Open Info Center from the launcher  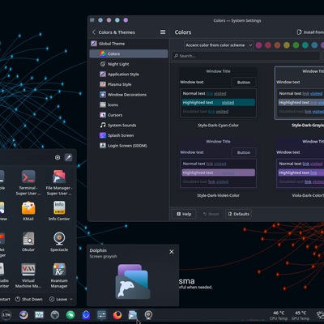click(x=59, y=211)
